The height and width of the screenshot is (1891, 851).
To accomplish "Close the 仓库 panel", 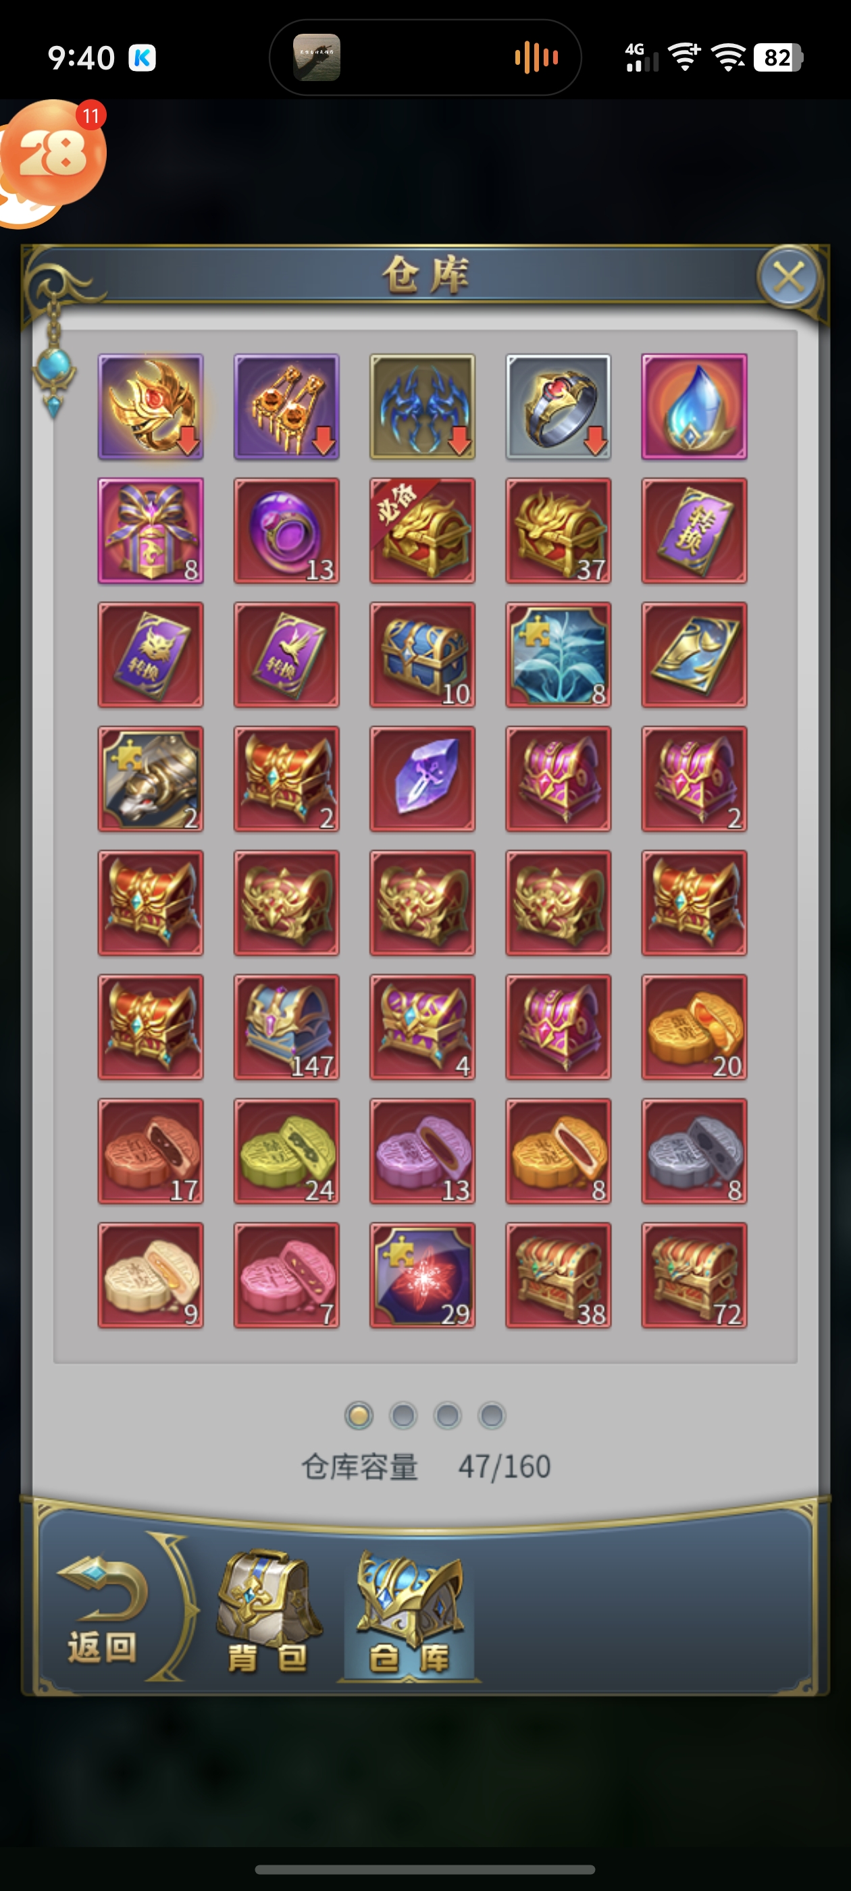I will 789,278.
